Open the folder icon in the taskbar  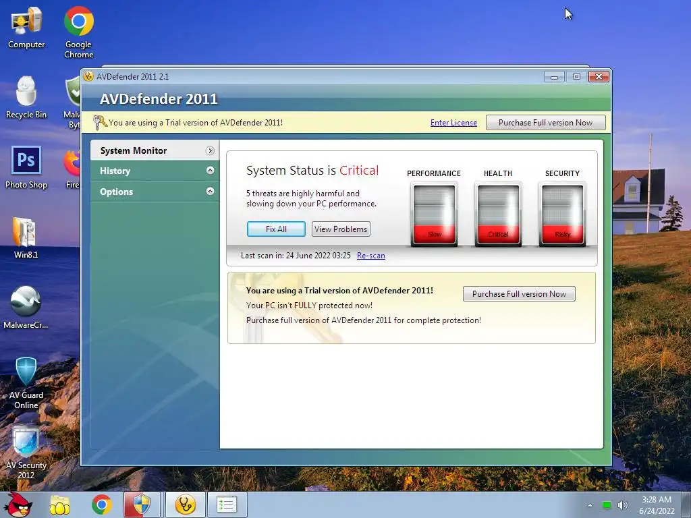pos(60,505)
